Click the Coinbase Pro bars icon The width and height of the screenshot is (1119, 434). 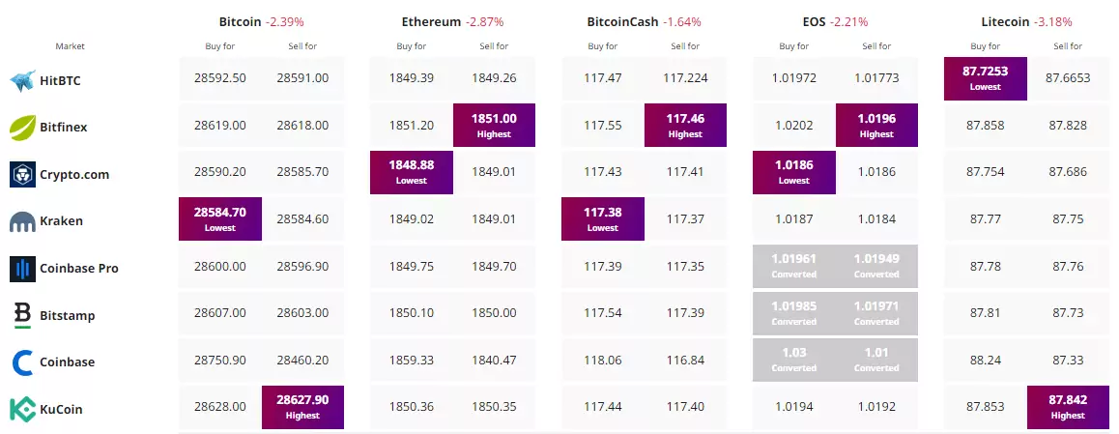point(23,268)
